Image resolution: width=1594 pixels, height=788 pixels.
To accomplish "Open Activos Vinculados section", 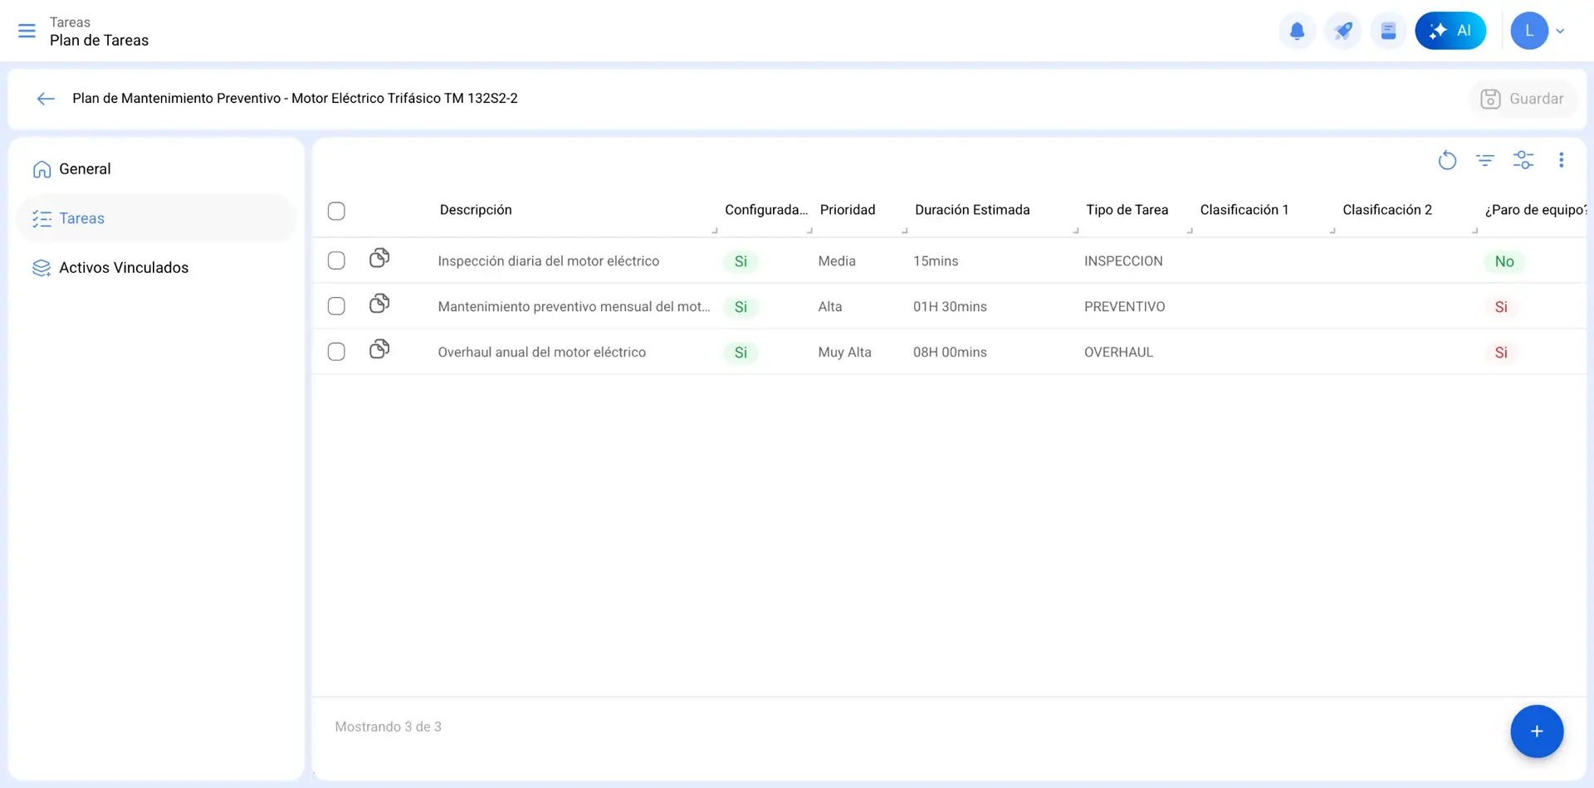I will (x=155, y=267).
